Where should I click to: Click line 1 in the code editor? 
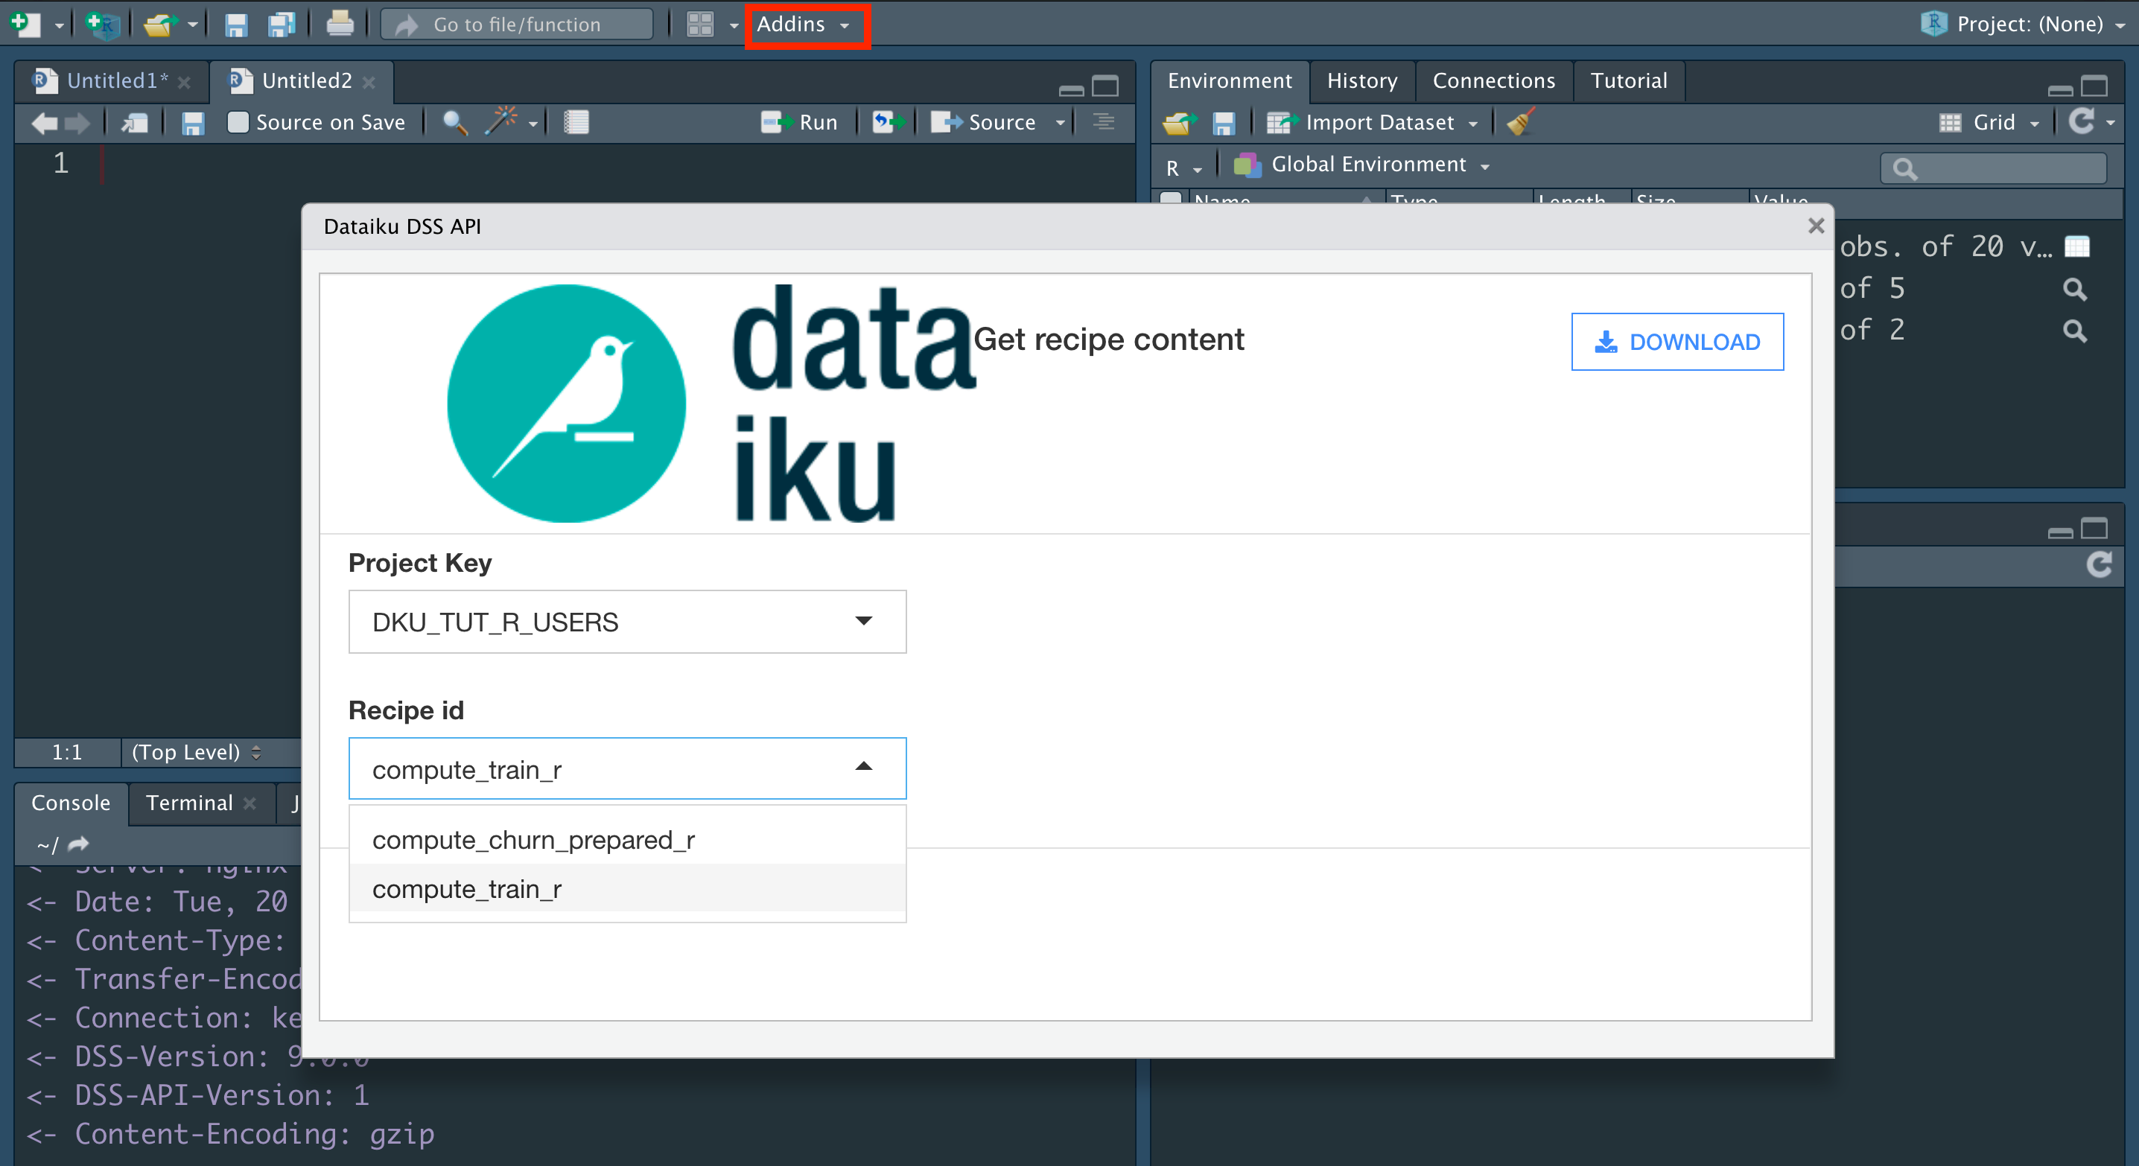[614, 164]
